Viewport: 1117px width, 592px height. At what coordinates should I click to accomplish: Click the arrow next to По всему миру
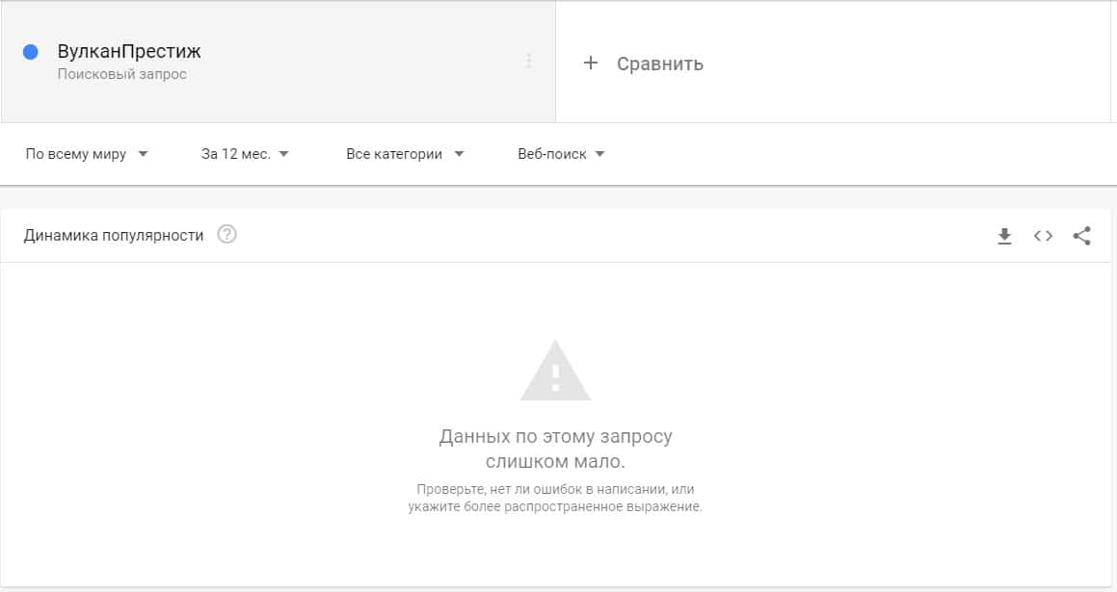[x=143, y=154]
